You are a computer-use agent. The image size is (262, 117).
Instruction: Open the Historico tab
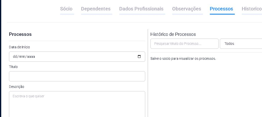tap(252, 9)
